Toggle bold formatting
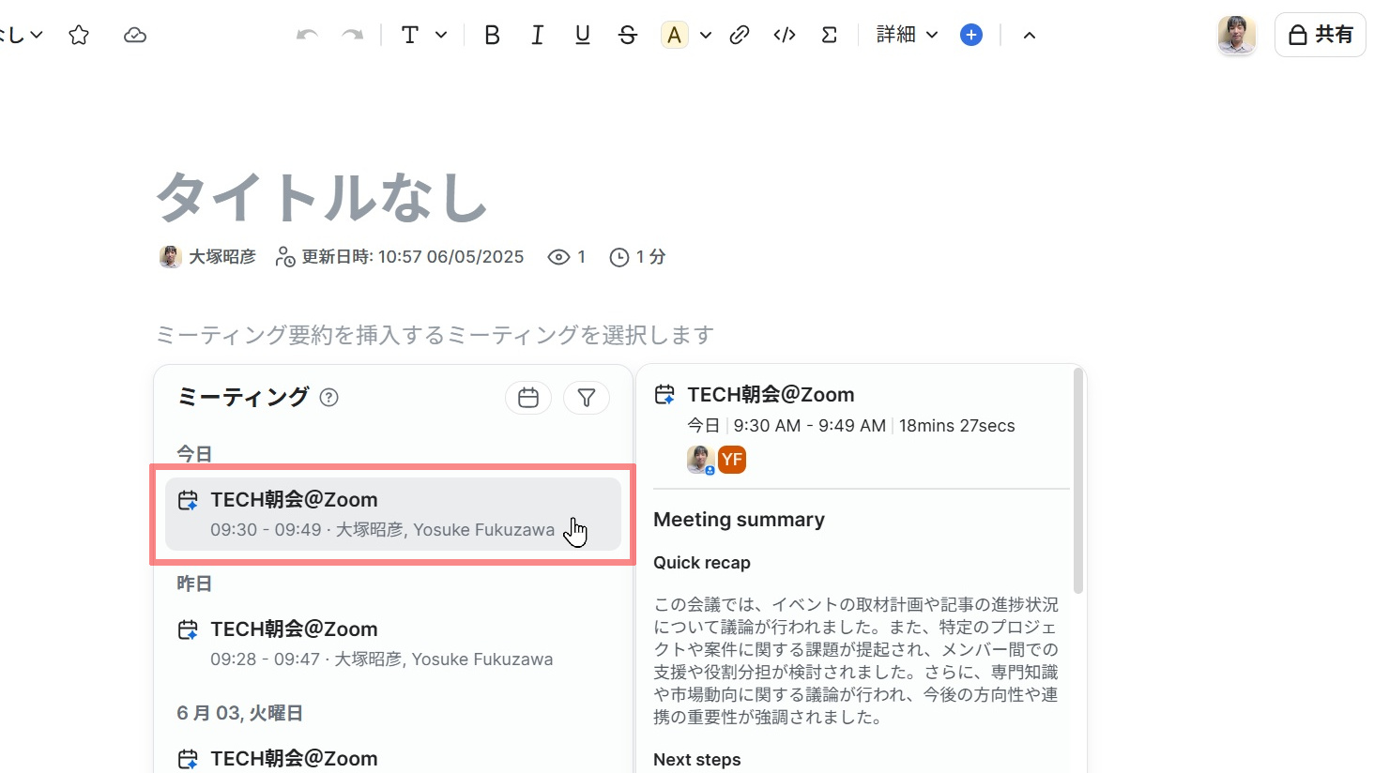1374x773 pixels. [492, 35]
